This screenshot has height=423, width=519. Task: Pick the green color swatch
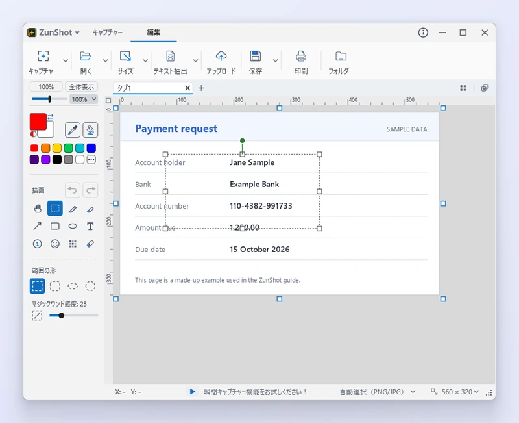[68, 148]
